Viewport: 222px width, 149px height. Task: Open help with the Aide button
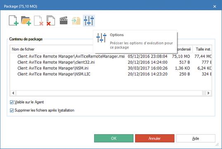coord(196,138)
